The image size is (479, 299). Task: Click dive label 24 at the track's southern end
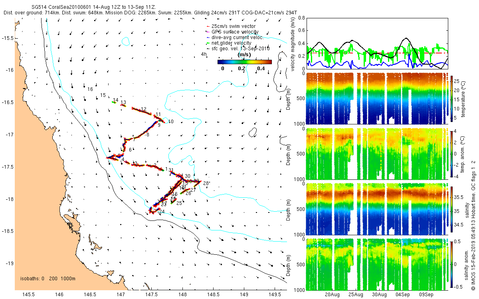tap(162, 212)
